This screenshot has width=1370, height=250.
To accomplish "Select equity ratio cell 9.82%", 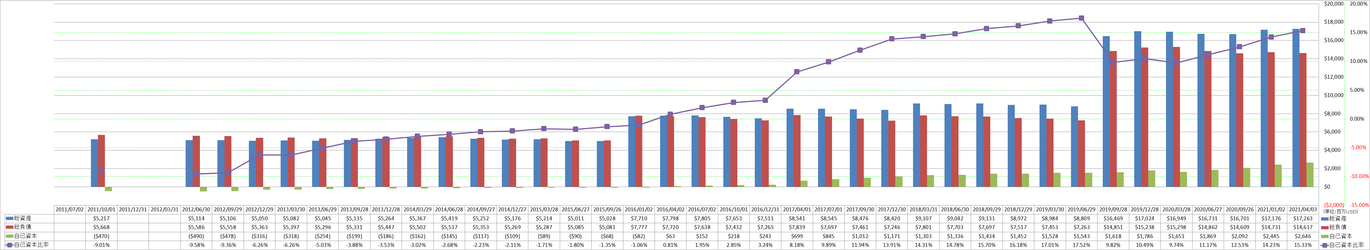I will 1113,245.
